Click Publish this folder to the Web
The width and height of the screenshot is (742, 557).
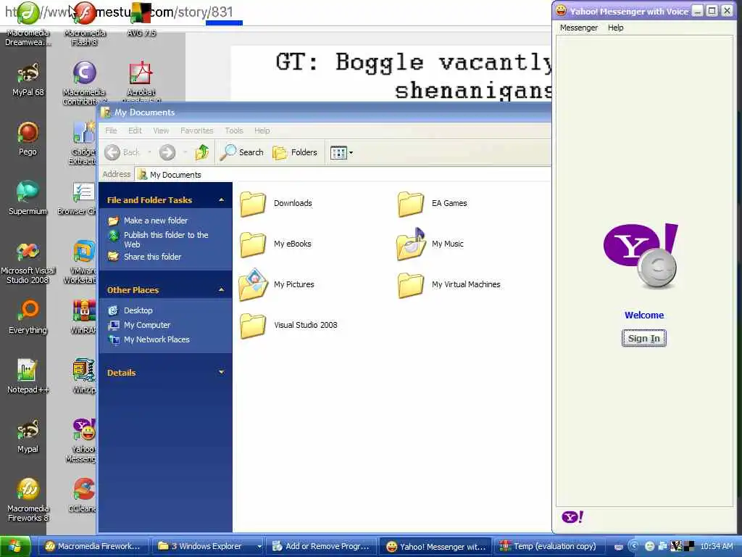click(166, 239)
